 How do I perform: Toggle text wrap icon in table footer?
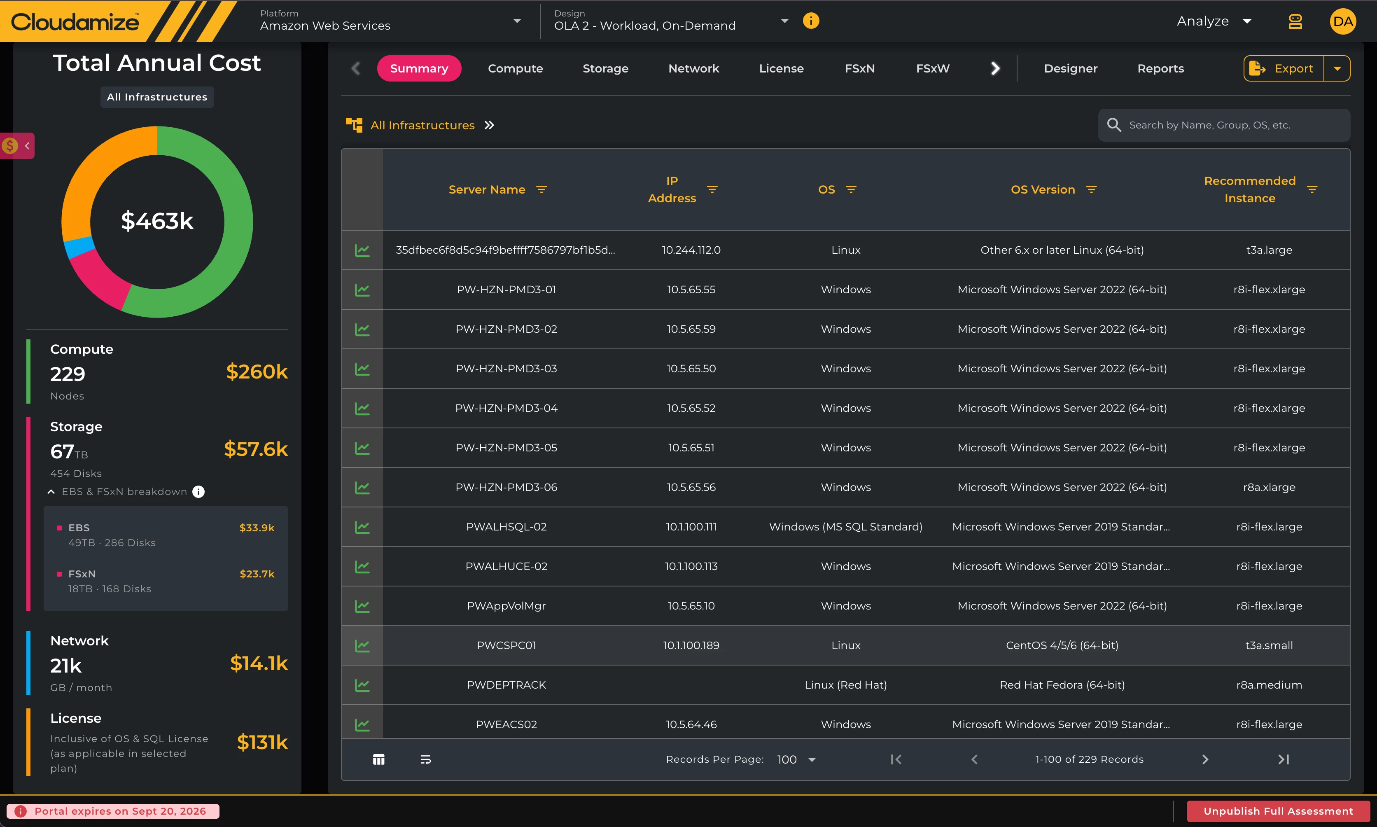(x=426, y=759)
